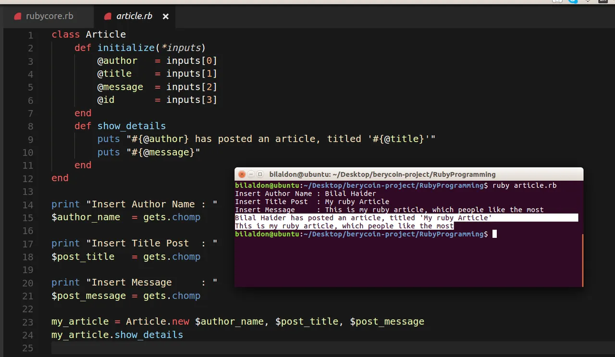Click highlighted terminal output 'Bilal Haider has posted an article'
Screen dimensions: 615x357
coord(363,218)
